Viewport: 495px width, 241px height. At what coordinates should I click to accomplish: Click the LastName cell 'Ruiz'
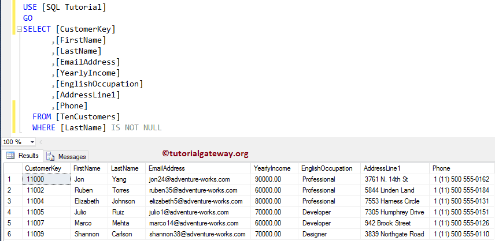pyautogui.click(x=127, y=212)
